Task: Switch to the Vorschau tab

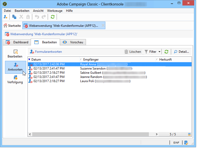Action: 73,42
